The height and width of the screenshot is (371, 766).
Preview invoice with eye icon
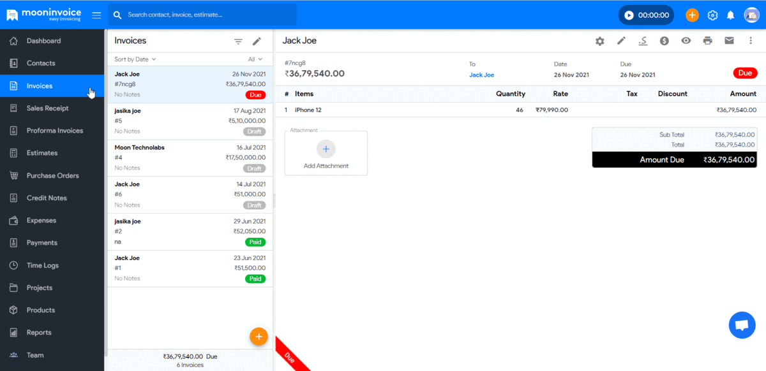coord(686,41)
